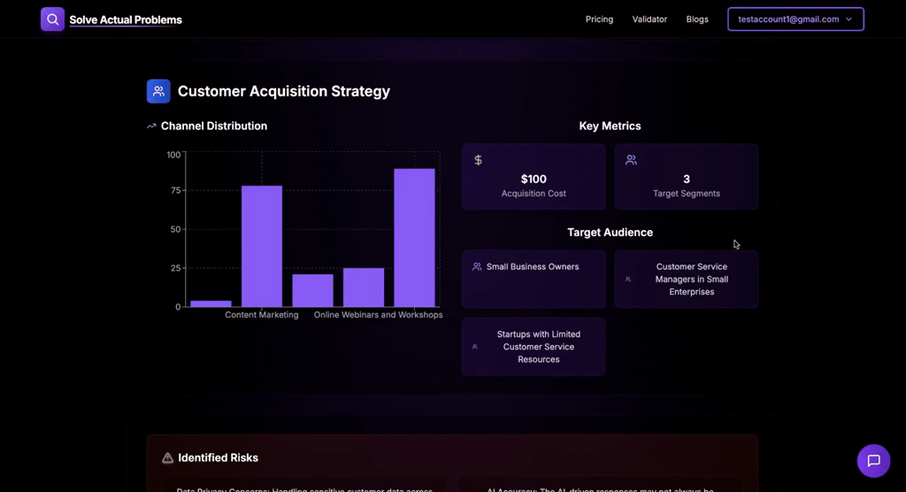
Task: Click the trend arrow icon beside Channel Distribution
Action: (x=151, y=126)
